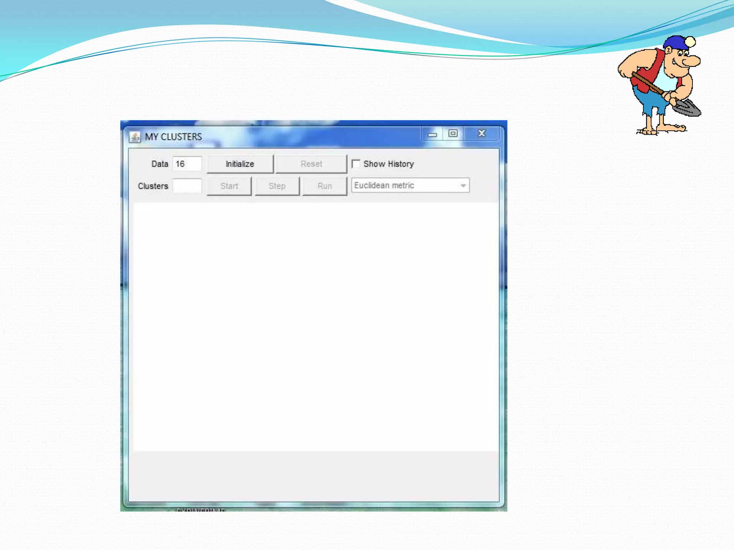Close the MY CLUSTERS window
The width and height of the screenshot is (734, 550).
tap(481, 134)
